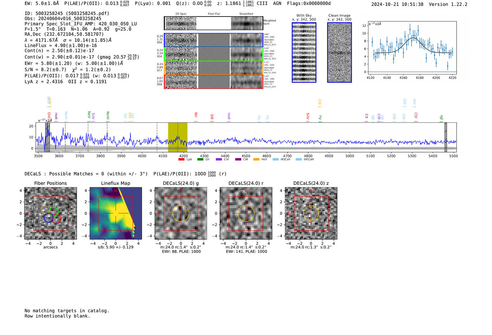Click the emission line fit plot
The height and width of the screenshot is (335, 492).
click(412, 48)
